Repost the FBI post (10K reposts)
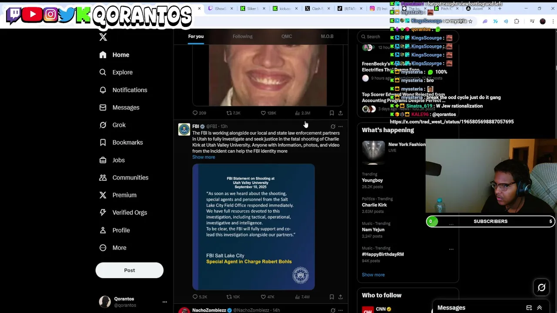This screenshot has width=557, height=313. [x=229, y=297]
